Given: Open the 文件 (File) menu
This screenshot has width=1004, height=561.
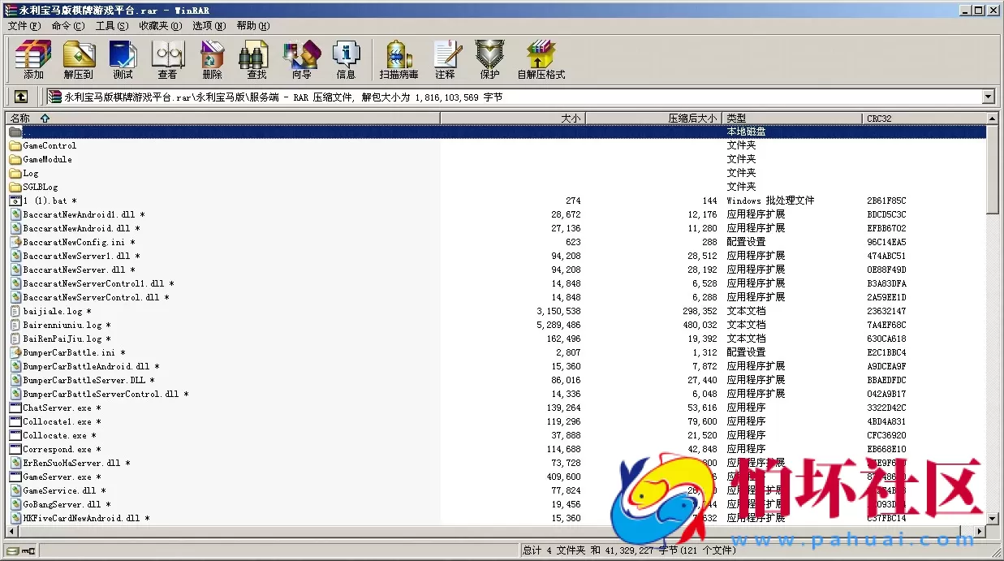Looking at the screenshot, I should coord(24,26).
